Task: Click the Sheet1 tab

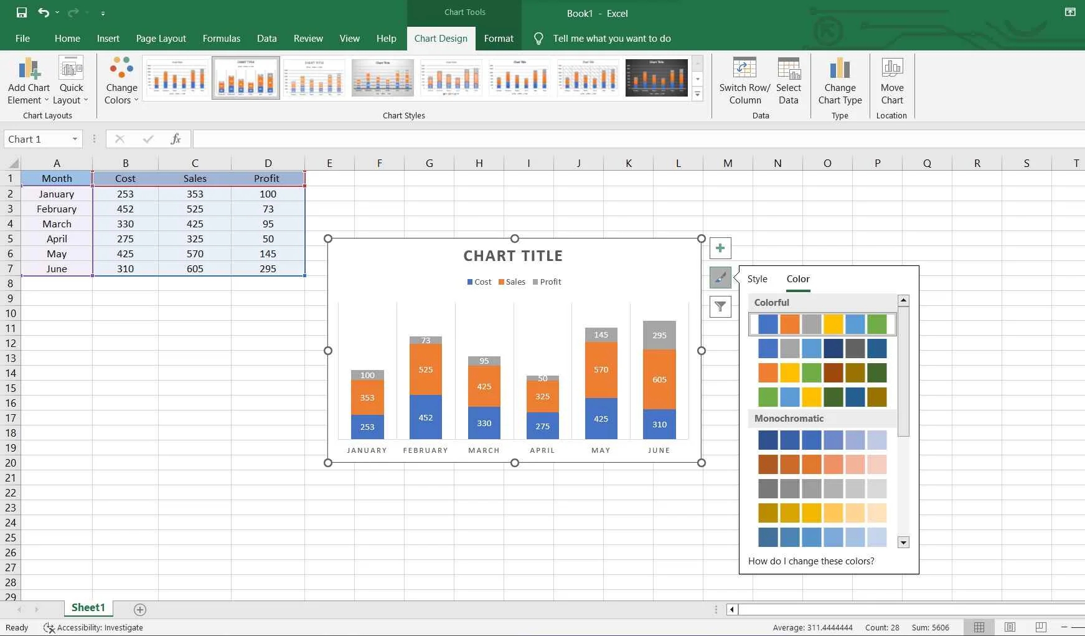Action: pyautogui.click(x=87, y=607)
